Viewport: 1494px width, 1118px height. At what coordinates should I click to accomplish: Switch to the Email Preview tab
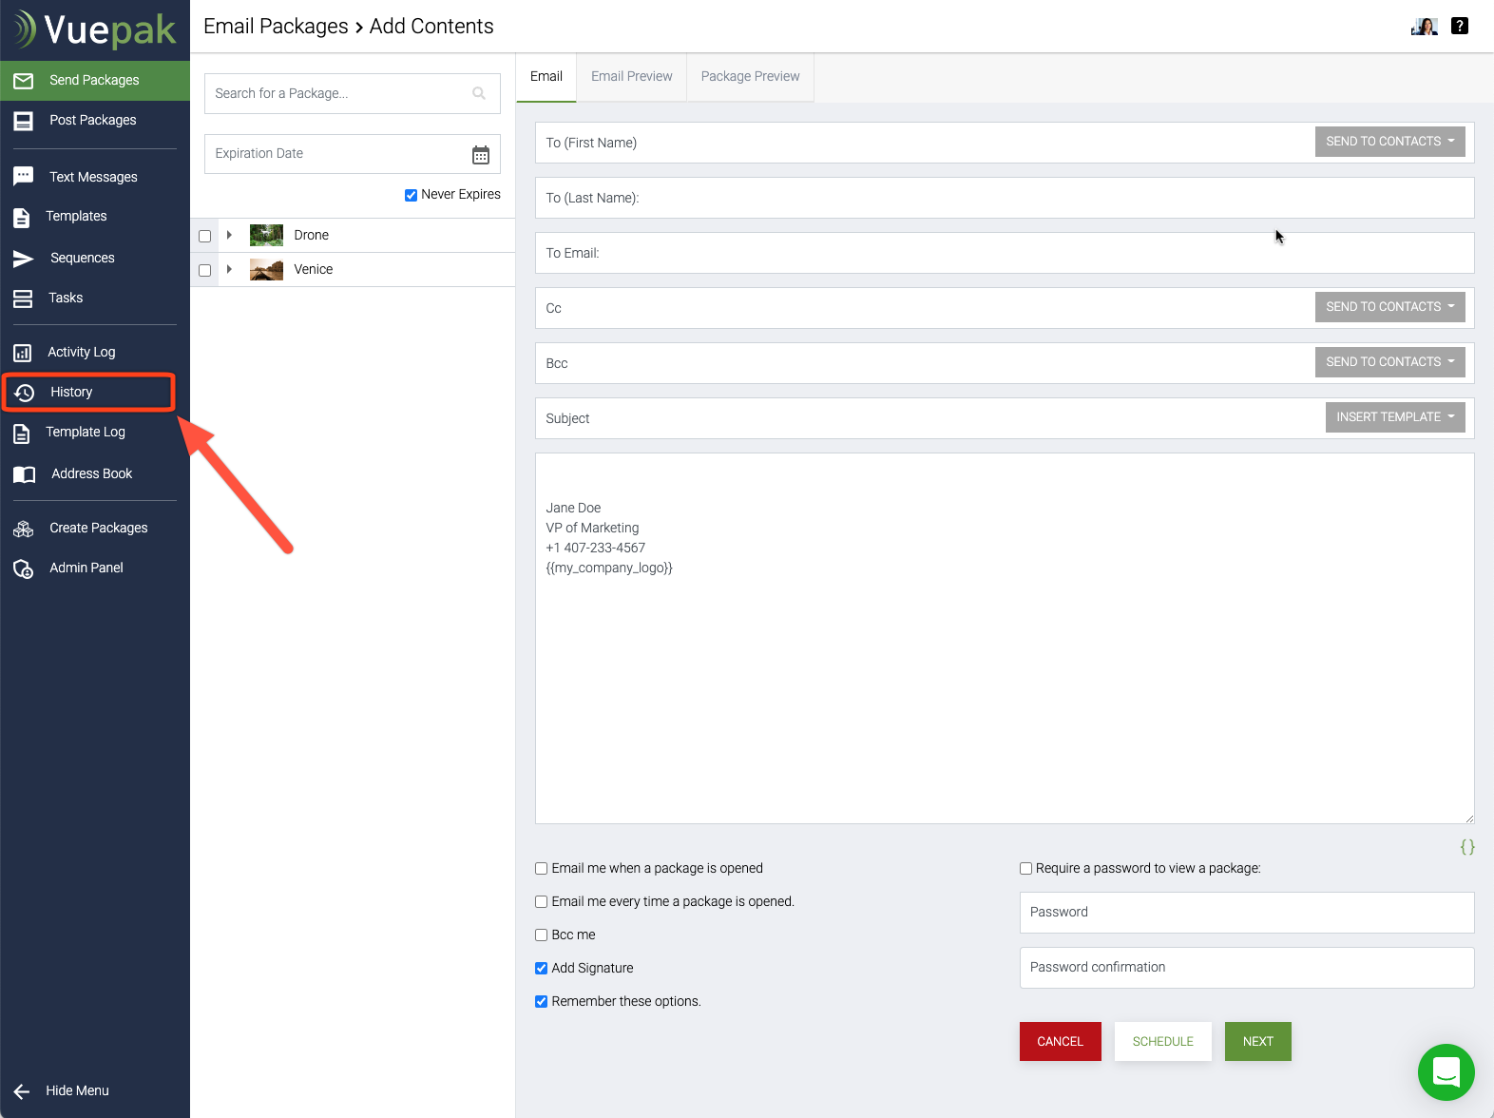point(631,77)
